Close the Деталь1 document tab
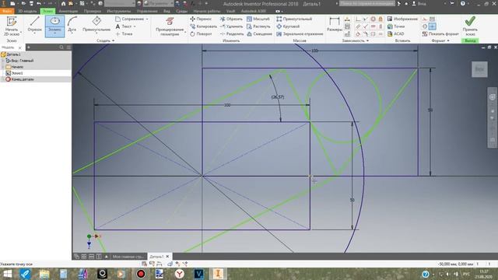 168,256
